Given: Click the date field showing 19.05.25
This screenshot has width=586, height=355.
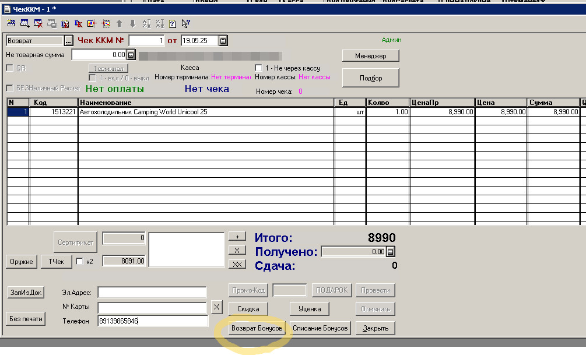Looking at the screenshot, I should pyautogui.click(x=200, y=40).
